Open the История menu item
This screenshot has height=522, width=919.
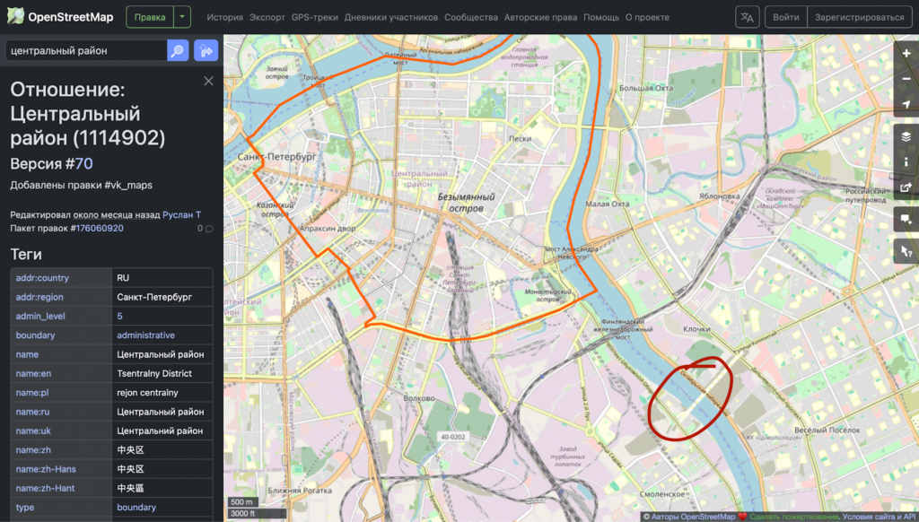224,17
